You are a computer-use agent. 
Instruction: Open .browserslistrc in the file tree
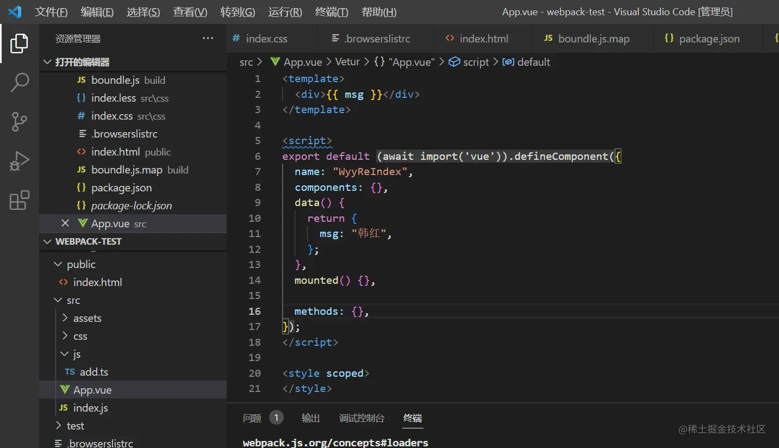point(100,443)
